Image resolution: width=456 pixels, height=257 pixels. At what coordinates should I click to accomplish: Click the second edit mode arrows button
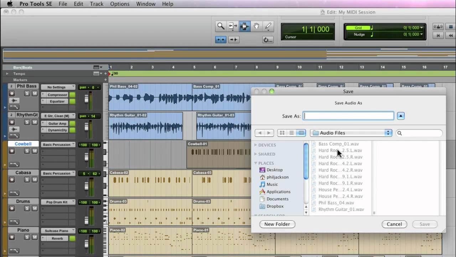233,40
